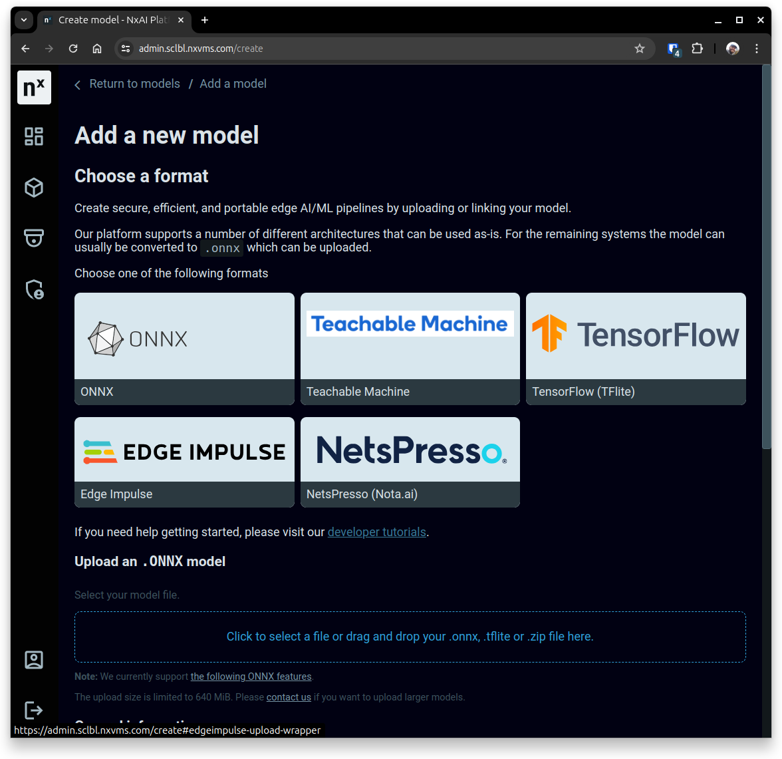Close the Create model tab

tap(181, 20)
